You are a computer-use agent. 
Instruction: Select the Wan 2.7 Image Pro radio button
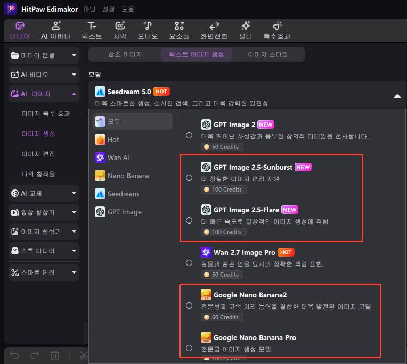pos(189,263)
